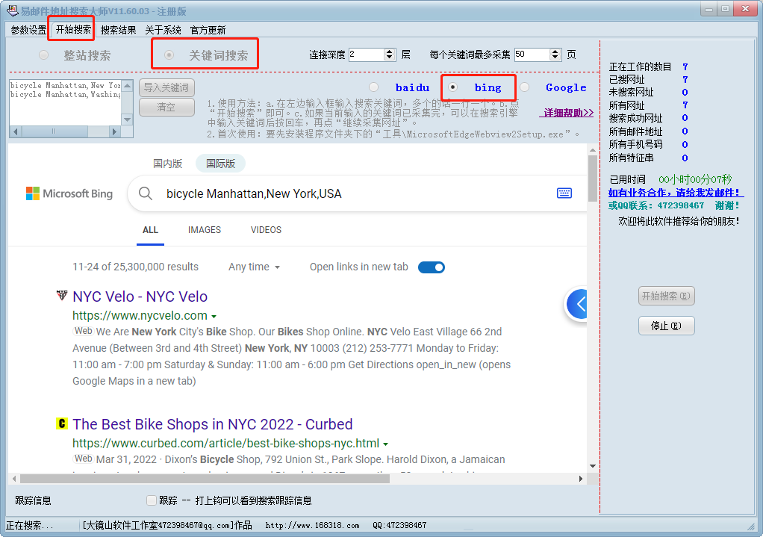This screenshot has height=537, width=763.
Task: Open the on-screen keyboard icon in Bing search box
Action: pyautogui.click(x=564, y=193)
